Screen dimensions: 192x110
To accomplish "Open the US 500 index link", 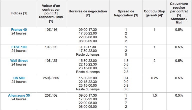I will click(19, 78).
